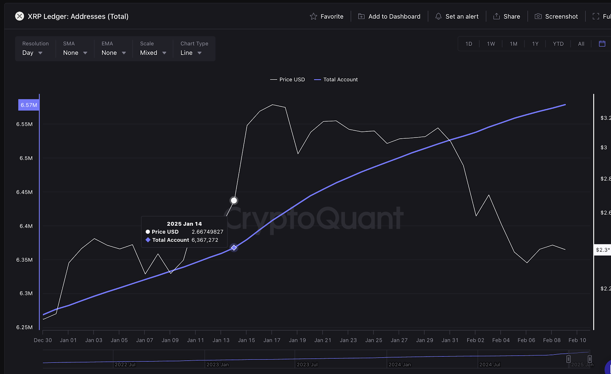Select the 1M time range
The height and width of the screenshot is (374, 611).
click(x=514, y=44)
